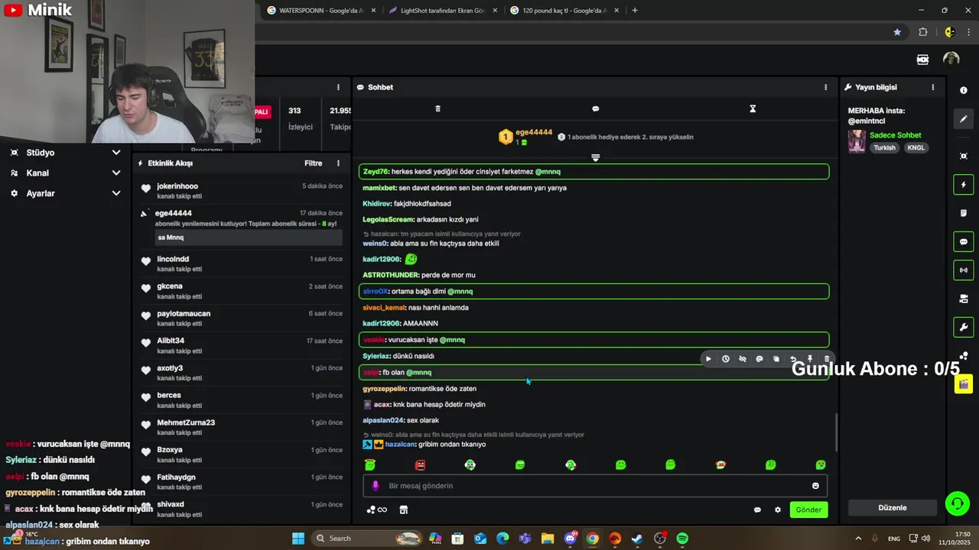Screen dimensions: 979x550
Task: Open chat settings gear icon
Action: 778,510
